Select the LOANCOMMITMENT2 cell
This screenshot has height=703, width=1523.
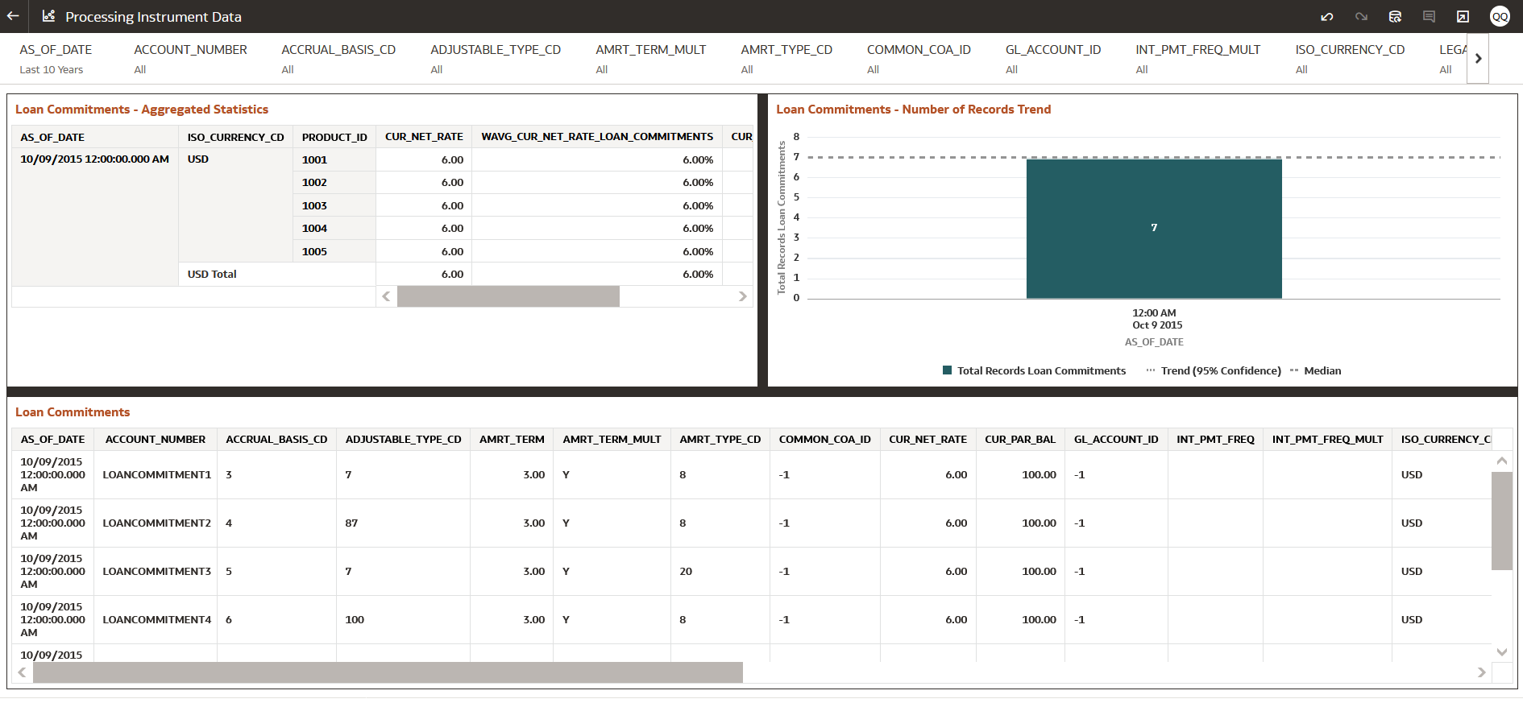coord(156,523)
